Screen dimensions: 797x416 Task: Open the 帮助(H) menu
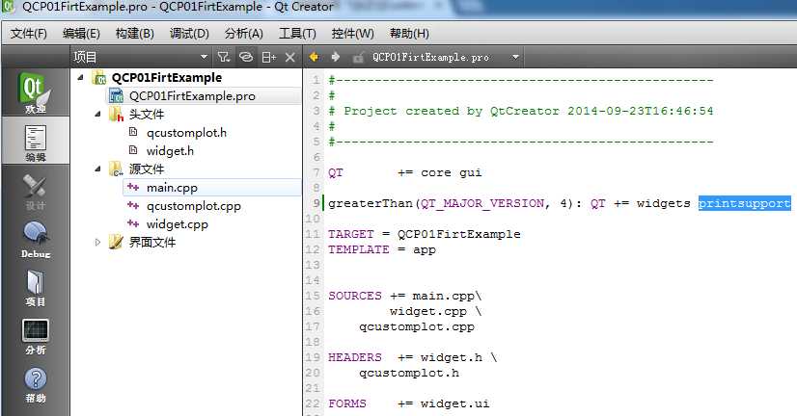[409, 34]
